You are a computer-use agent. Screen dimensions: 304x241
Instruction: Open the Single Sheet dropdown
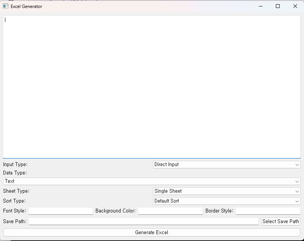(x=226, y=191)
